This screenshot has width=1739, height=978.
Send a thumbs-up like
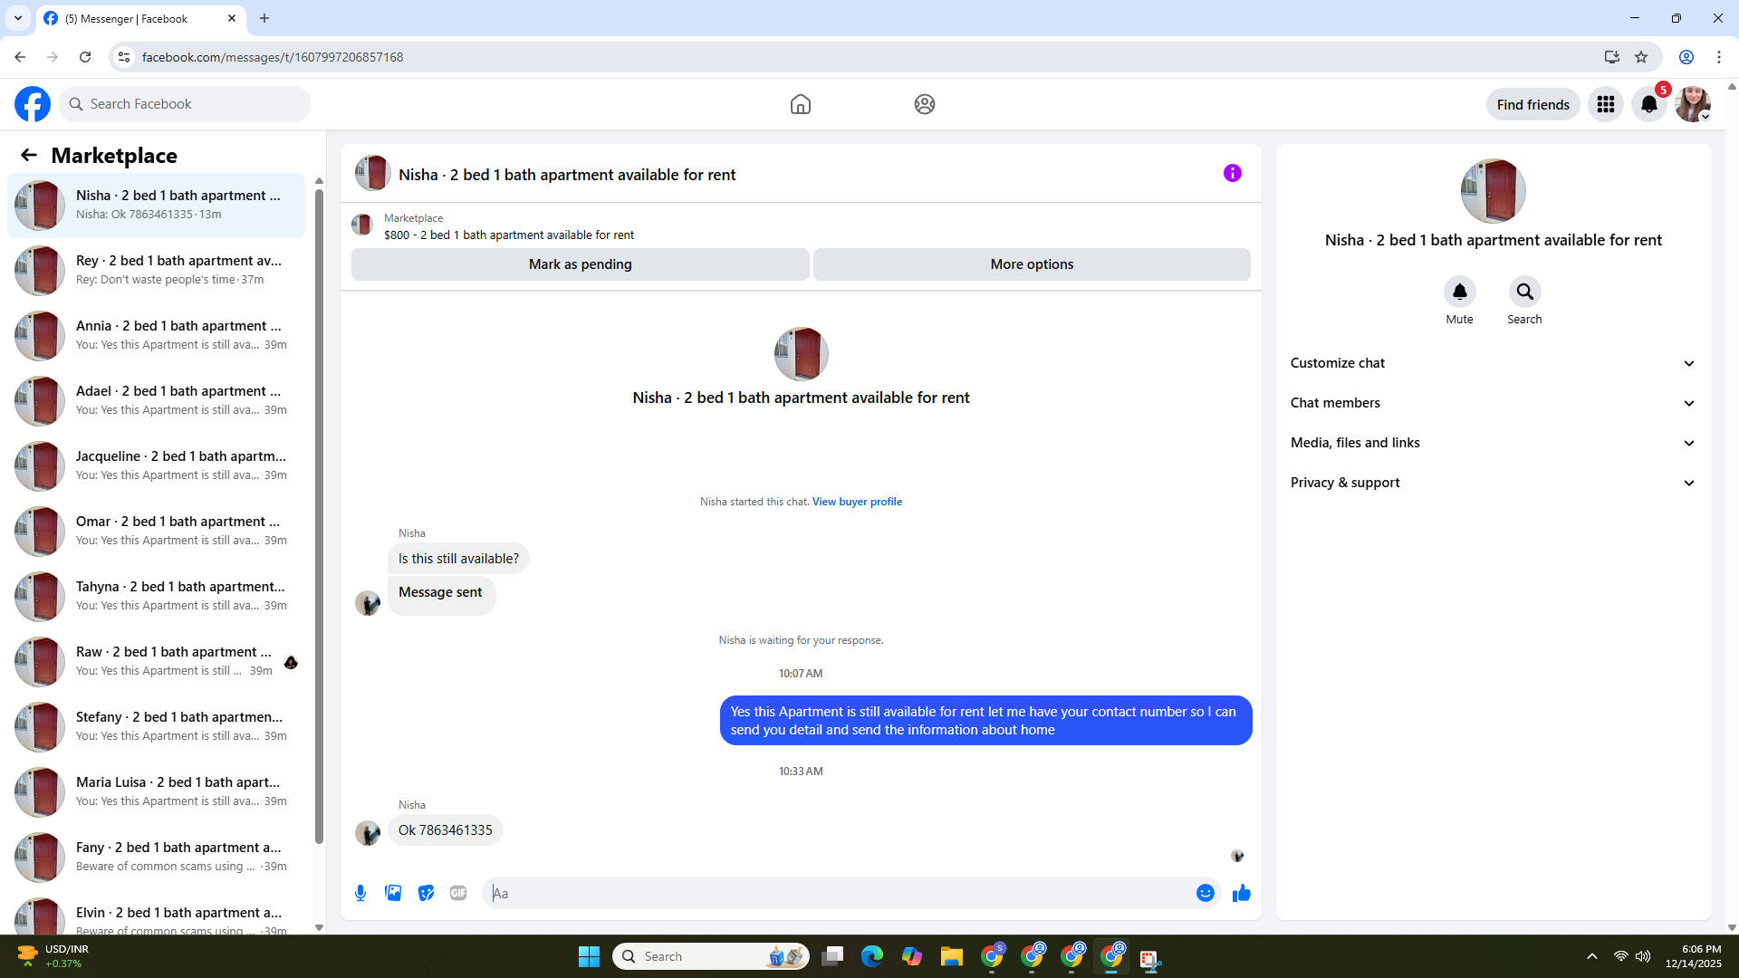pyautogui.click(x=1241, y=893)
